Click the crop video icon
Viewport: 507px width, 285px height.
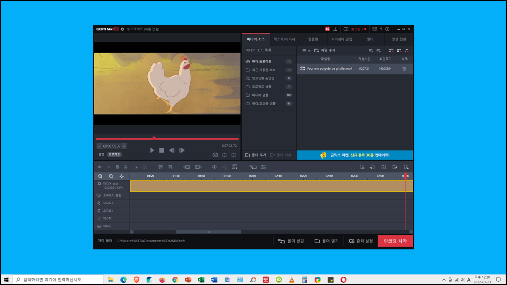coord(171,167)
